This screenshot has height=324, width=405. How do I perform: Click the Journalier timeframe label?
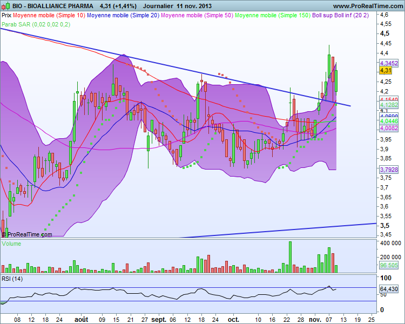(x=158, y=6)
